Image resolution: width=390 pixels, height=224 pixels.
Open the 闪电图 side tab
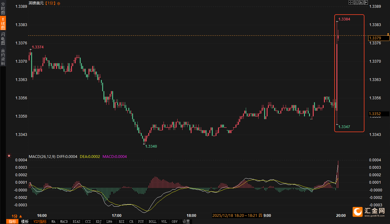[x=3, y=39]
